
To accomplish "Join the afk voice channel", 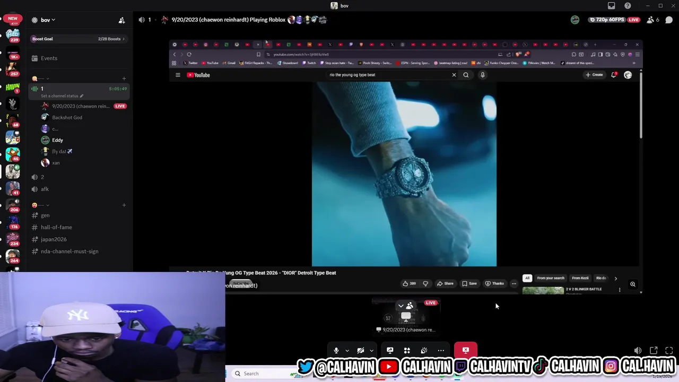I will tap(79, 189).
